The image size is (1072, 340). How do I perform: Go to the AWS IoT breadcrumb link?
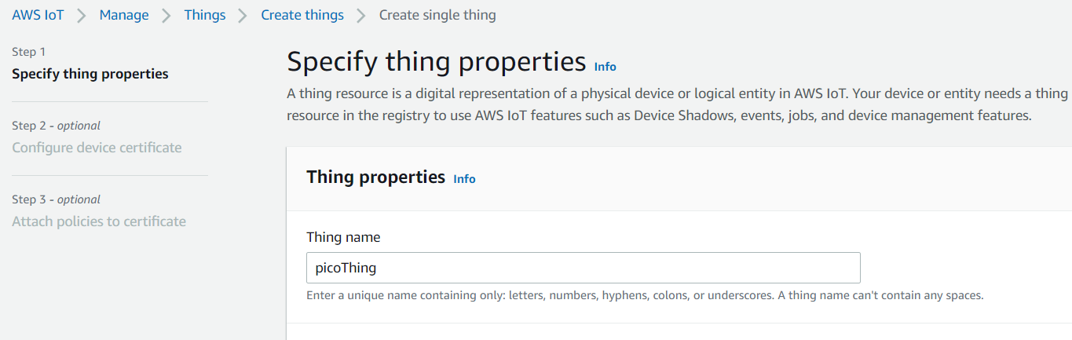click(38, 15)
